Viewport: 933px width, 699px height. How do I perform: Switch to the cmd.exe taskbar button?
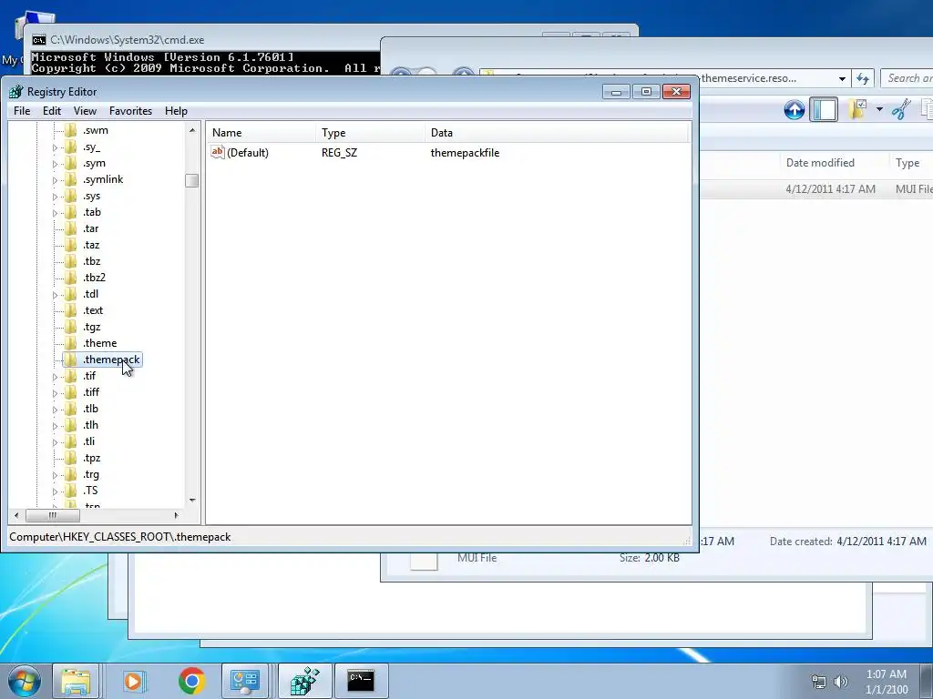click(x=361, y=681)
